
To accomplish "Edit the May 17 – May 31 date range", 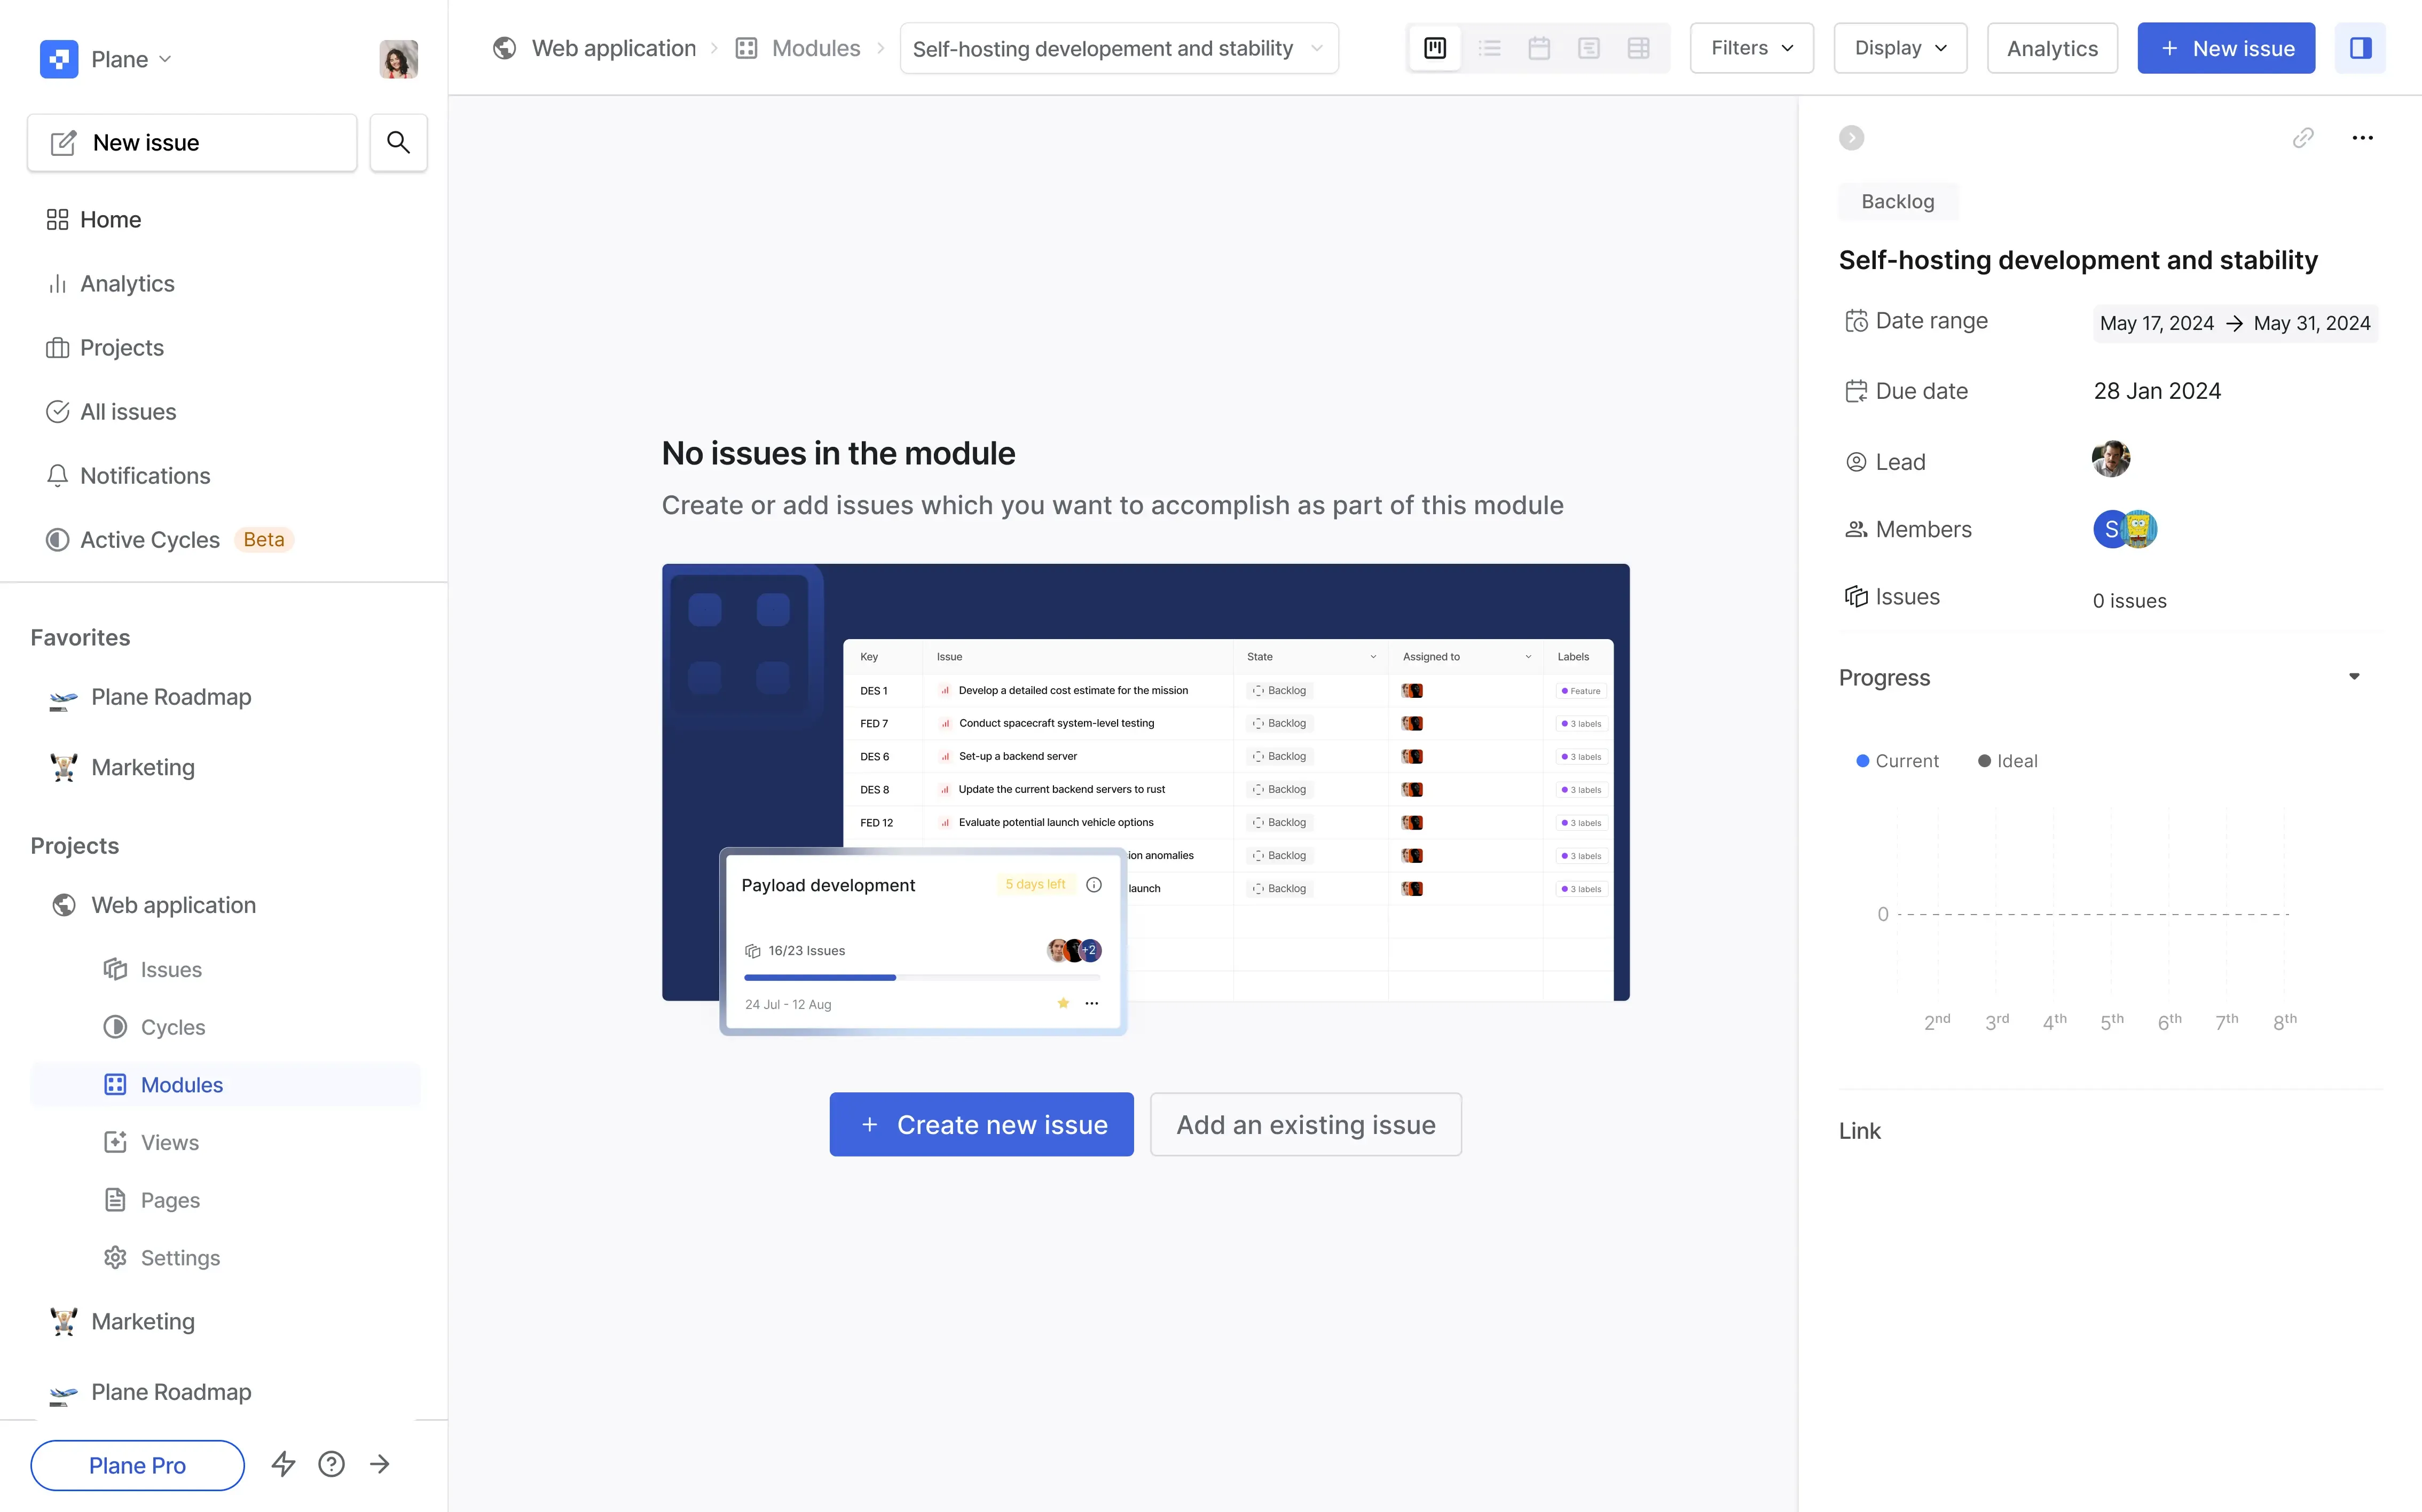I will [x=2234, y=323].
